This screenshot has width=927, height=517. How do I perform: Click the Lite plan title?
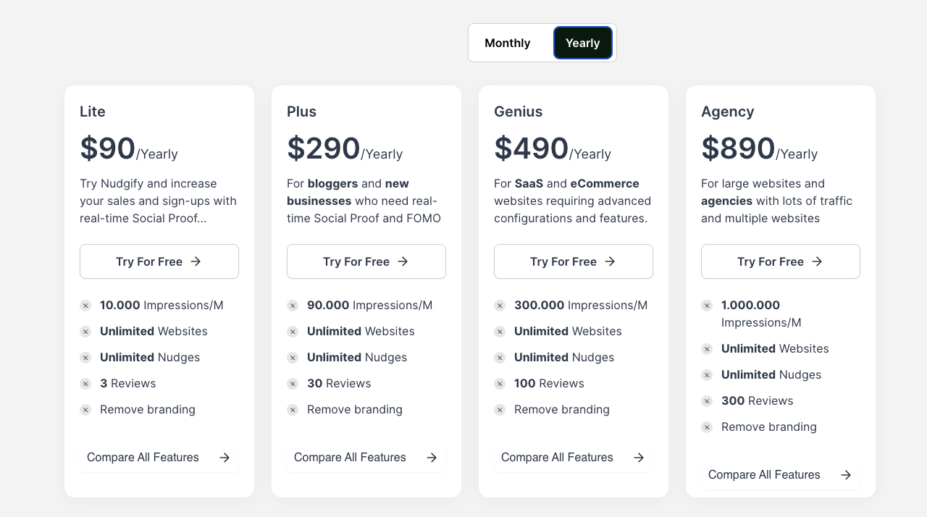click(x=93, y=112)
